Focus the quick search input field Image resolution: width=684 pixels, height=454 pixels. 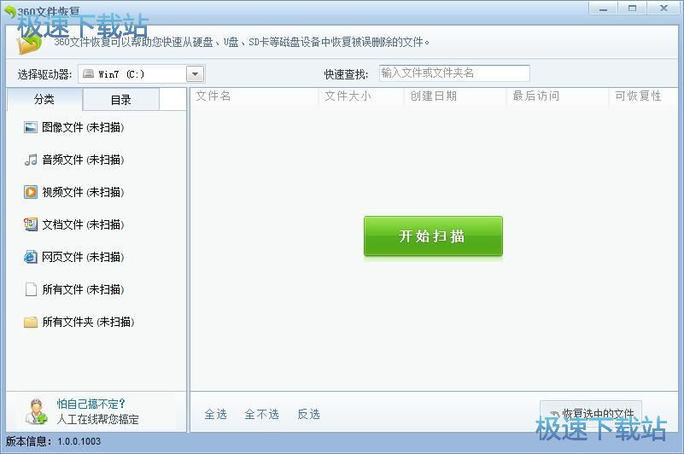[454, 73]
